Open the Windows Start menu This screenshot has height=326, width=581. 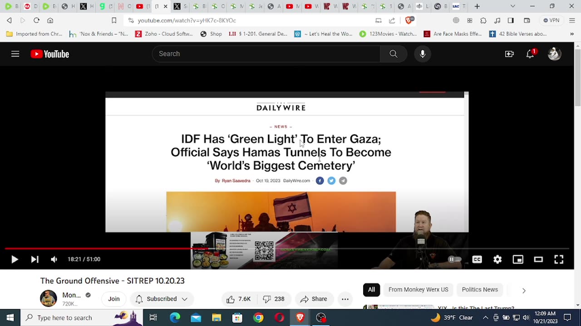pyautogui.click(x=10, y=317)
